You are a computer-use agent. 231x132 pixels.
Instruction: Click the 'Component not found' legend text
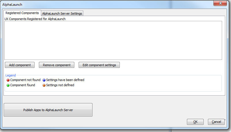pos(25,80)
